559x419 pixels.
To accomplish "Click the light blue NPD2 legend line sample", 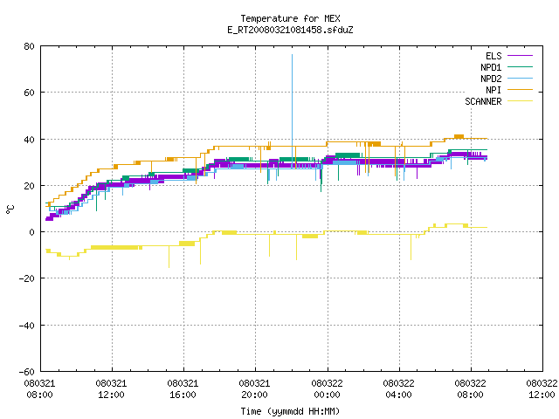I will 520,78.
